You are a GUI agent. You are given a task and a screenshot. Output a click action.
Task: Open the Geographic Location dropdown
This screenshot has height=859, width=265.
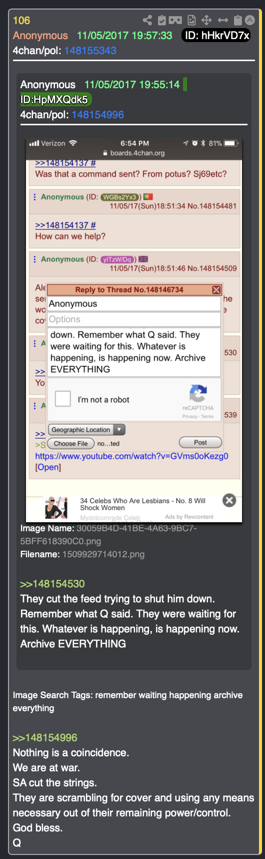86,429
